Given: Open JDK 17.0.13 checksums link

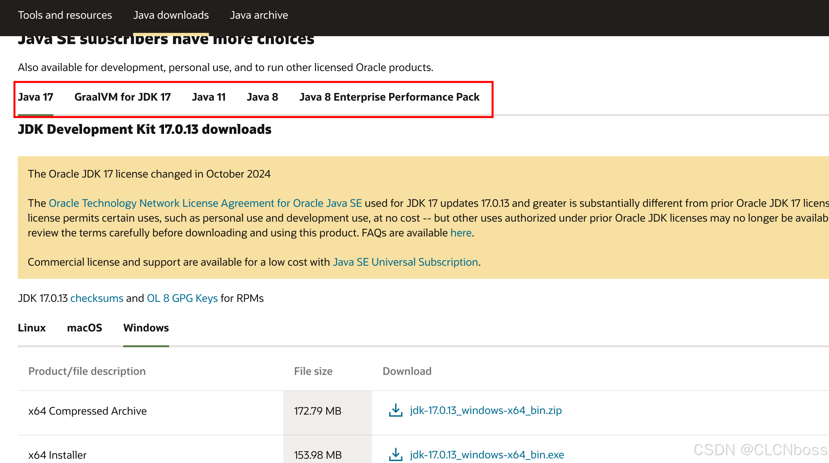Looking at the screenshot, I should [97, 298].
